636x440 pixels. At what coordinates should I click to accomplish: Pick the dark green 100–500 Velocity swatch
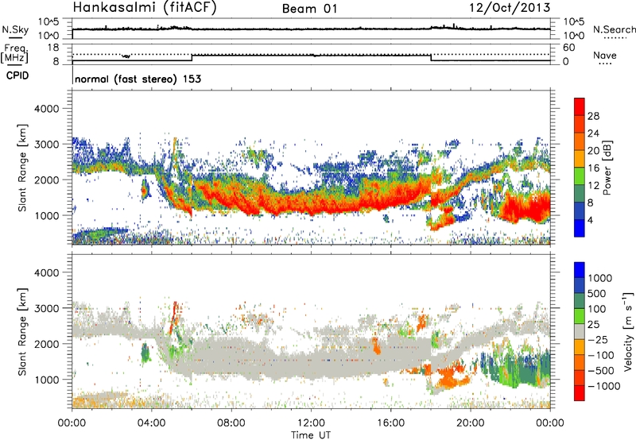point(580,301)
